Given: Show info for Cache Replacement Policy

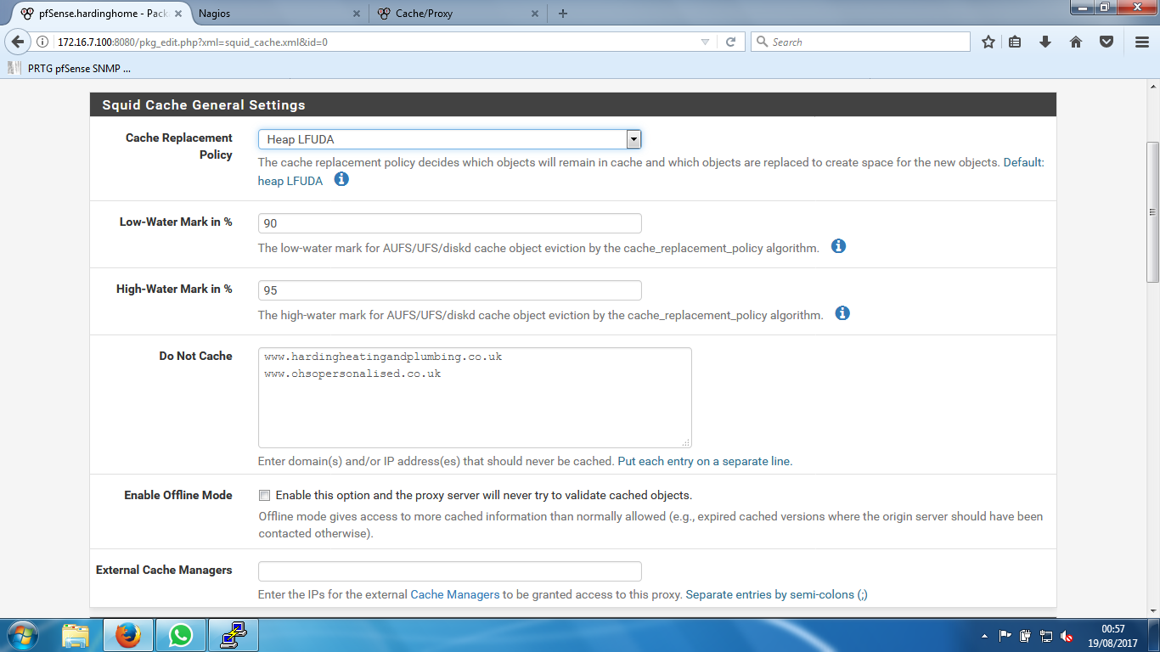Looking at the screenshot, I should (x=341, y=179).
